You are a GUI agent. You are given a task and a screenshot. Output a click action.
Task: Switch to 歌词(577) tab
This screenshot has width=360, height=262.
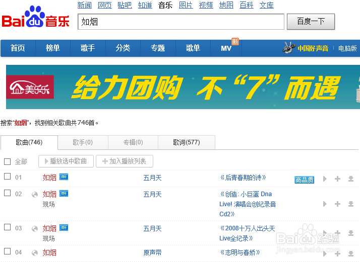click(x=187, y=142)
